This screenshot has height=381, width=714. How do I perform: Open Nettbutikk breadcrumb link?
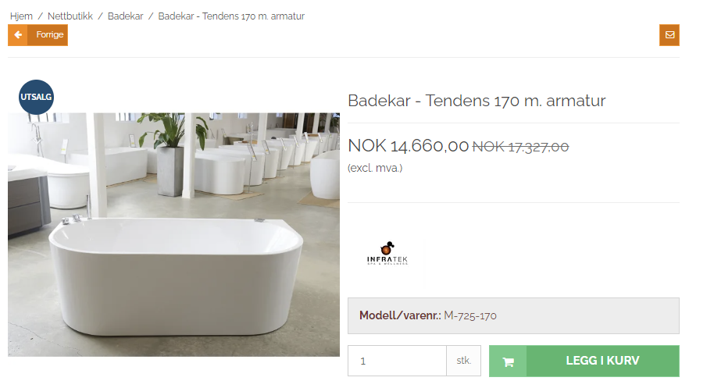coord(70,16)
